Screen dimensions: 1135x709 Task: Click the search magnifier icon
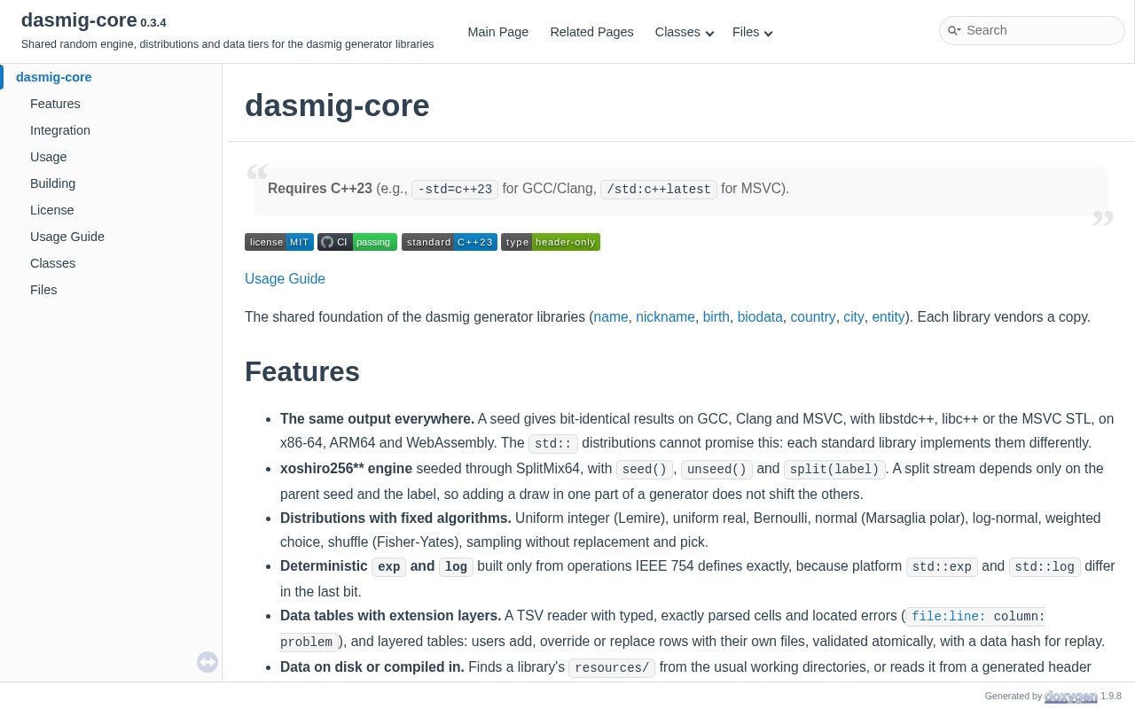tap(954, 30)
